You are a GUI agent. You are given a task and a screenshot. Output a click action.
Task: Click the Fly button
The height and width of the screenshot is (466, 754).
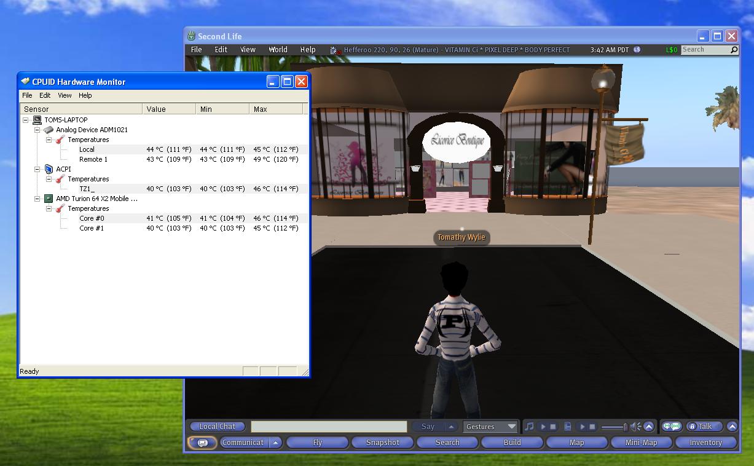[x=317, y=443]
